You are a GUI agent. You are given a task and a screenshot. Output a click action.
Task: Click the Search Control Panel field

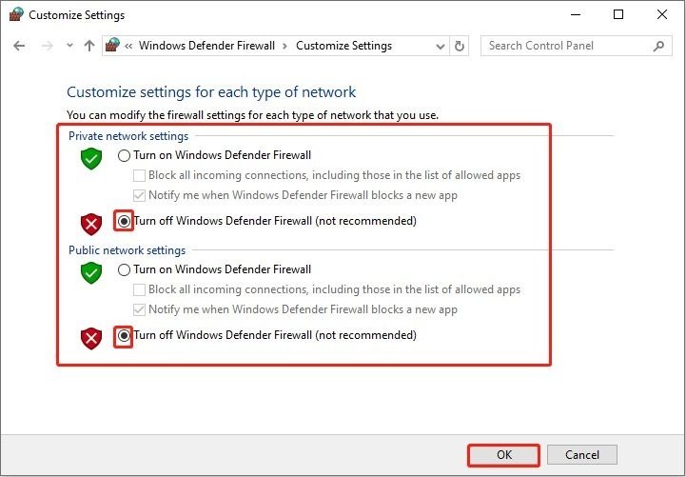click(567, 46)
